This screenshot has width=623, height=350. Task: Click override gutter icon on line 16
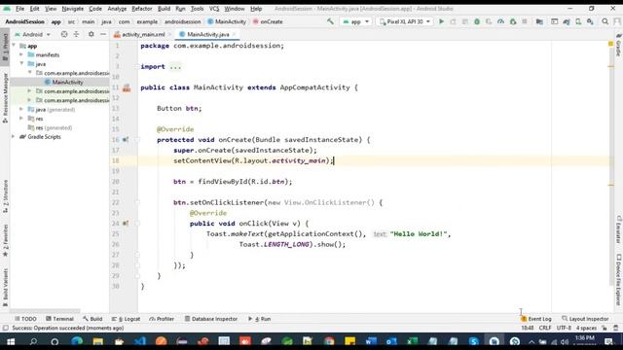click(126, 140)
